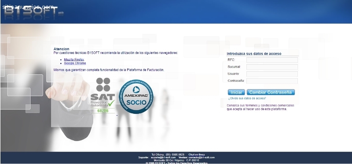
Task: Open the Google Chrome link
Action: point(75,63)
